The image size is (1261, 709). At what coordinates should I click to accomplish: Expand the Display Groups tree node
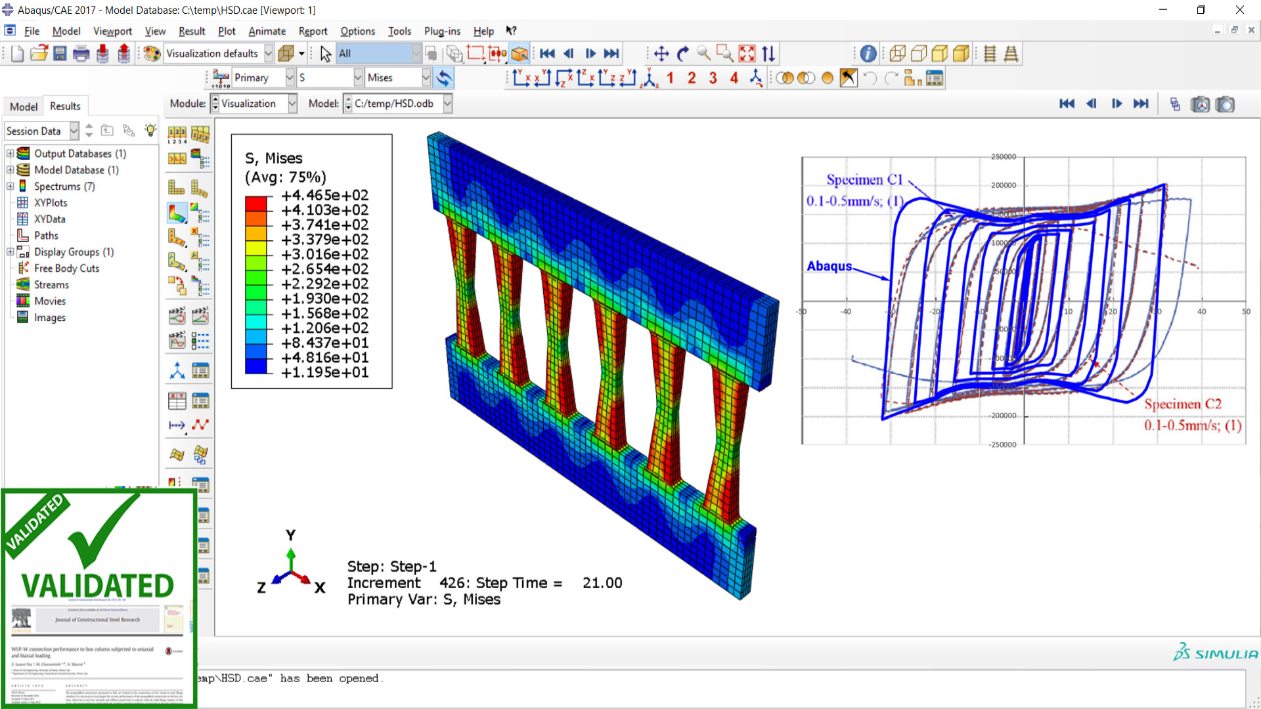click(11, 252)
